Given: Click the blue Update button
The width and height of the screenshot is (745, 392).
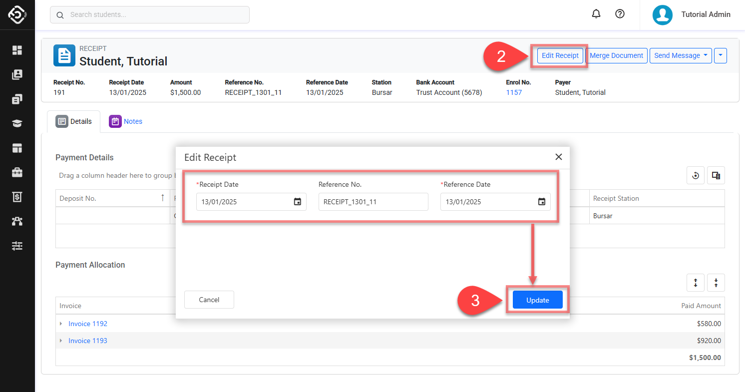Looking at the screenshot, I should point(537,300).
